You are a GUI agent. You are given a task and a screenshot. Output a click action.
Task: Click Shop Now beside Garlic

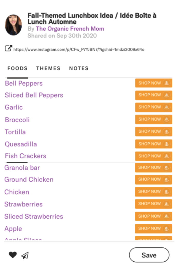[x=153, y=107]
